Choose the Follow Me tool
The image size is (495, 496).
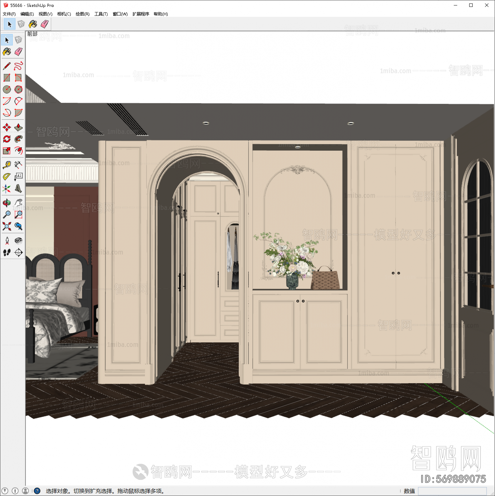(x=19, y=139)
